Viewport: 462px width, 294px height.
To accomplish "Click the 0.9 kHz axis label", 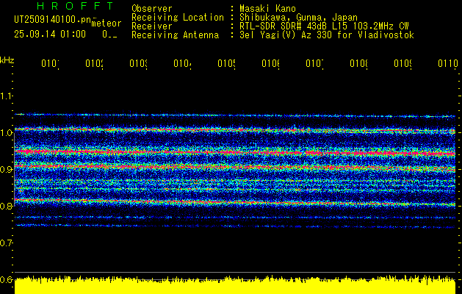I will [x=7, y=170].
